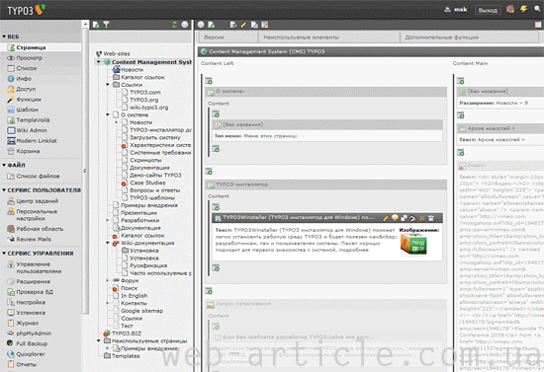Click the Review Mails icon
Screen dimensions: 544x372
[11, 239]
